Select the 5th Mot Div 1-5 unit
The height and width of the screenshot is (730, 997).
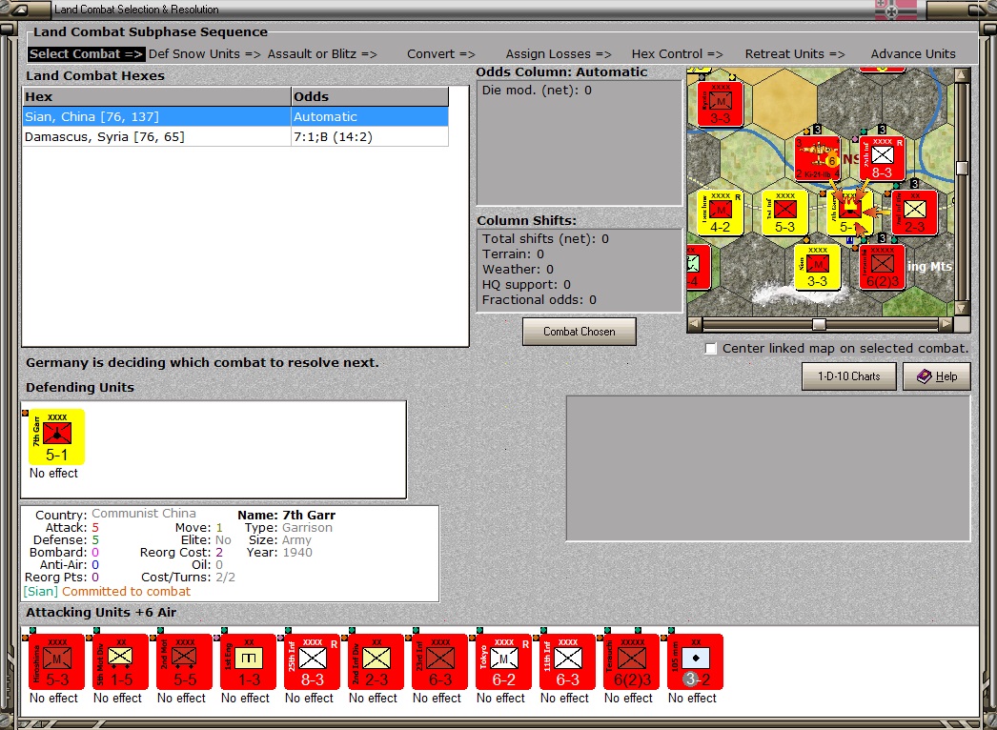coord(120,661)
